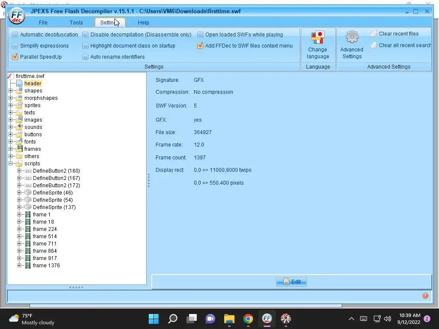
Task: Select DefineSprite (54) item
Action: [x=53, y=200]
